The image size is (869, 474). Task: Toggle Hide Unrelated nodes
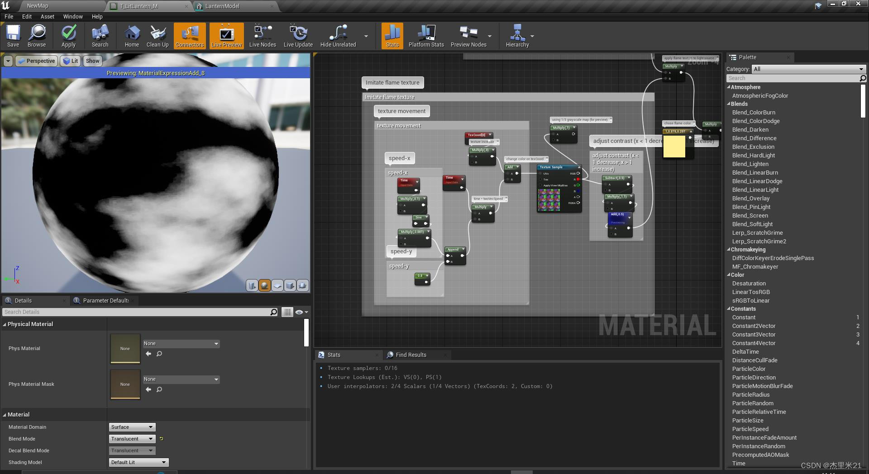(x=338, y=36)
